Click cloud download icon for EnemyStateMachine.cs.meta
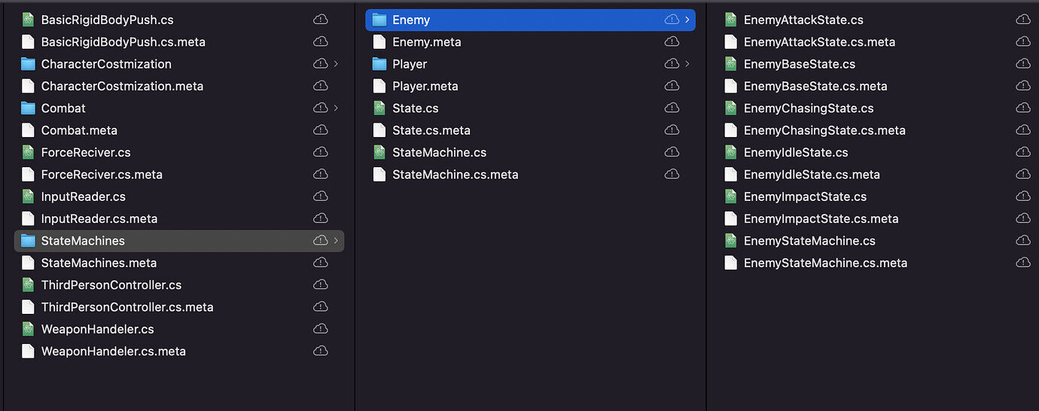 pyautogui.click(x=1022, y=263)
